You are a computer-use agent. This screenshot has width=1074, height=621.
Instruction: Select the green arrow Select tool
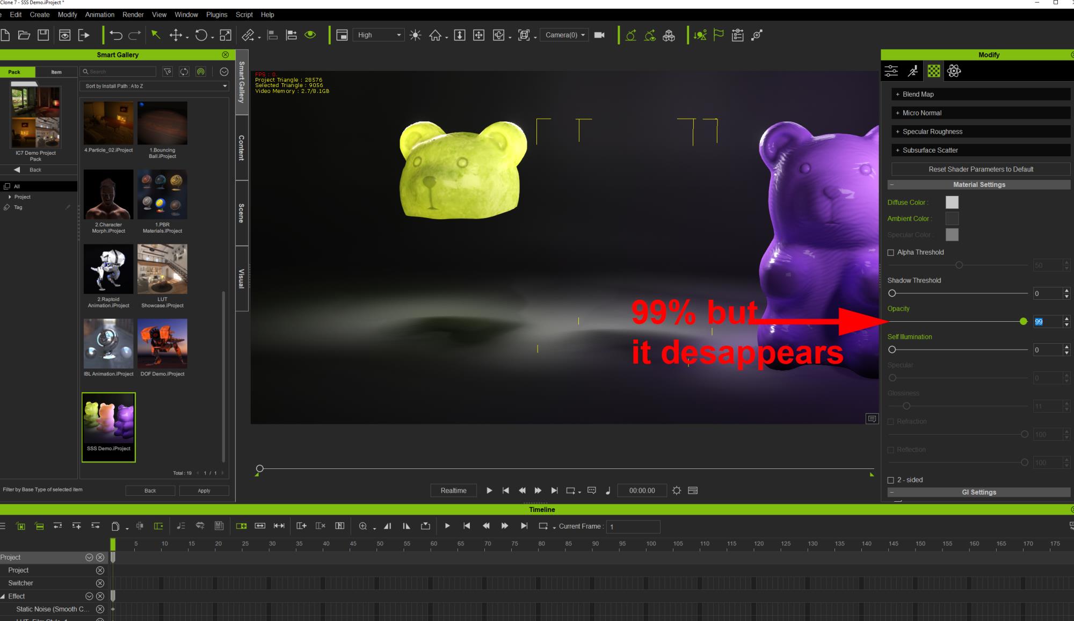(x=156, y=35)
